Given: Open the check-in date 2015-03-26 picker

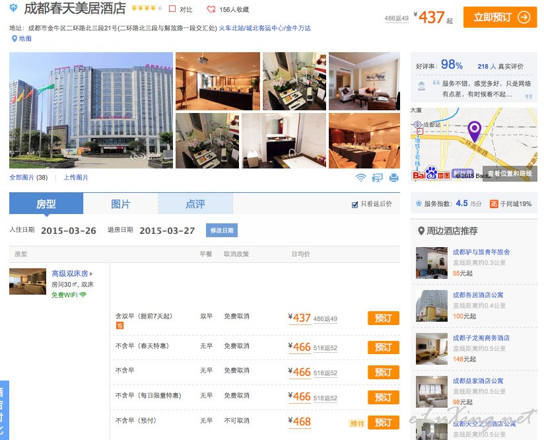Looking at the screenshot, I should pos(68,231).
